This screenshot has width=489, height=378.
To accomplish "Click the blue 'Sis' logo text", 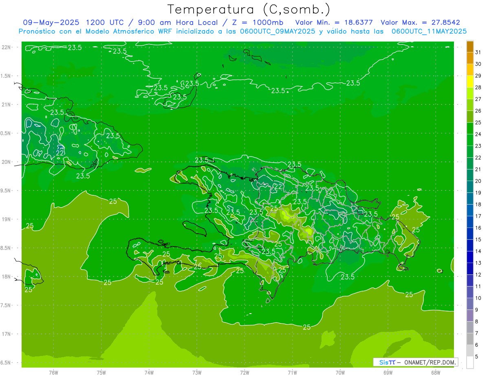I will (384, 362).
